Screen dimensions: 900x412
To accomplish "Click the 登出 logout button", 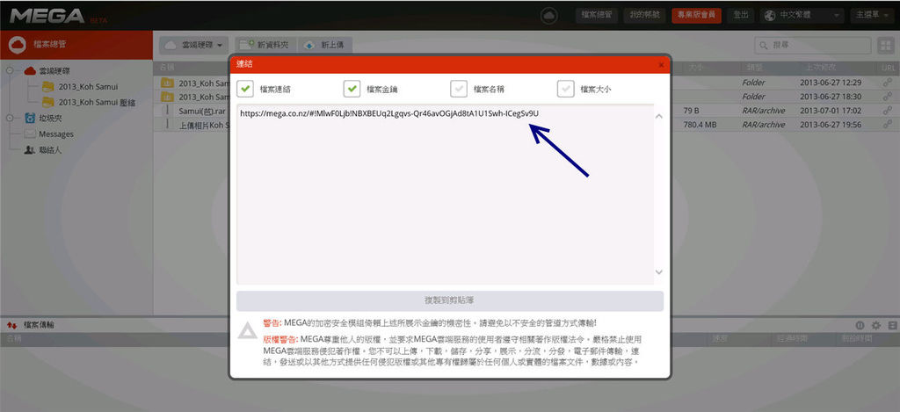I will (740, 16).
